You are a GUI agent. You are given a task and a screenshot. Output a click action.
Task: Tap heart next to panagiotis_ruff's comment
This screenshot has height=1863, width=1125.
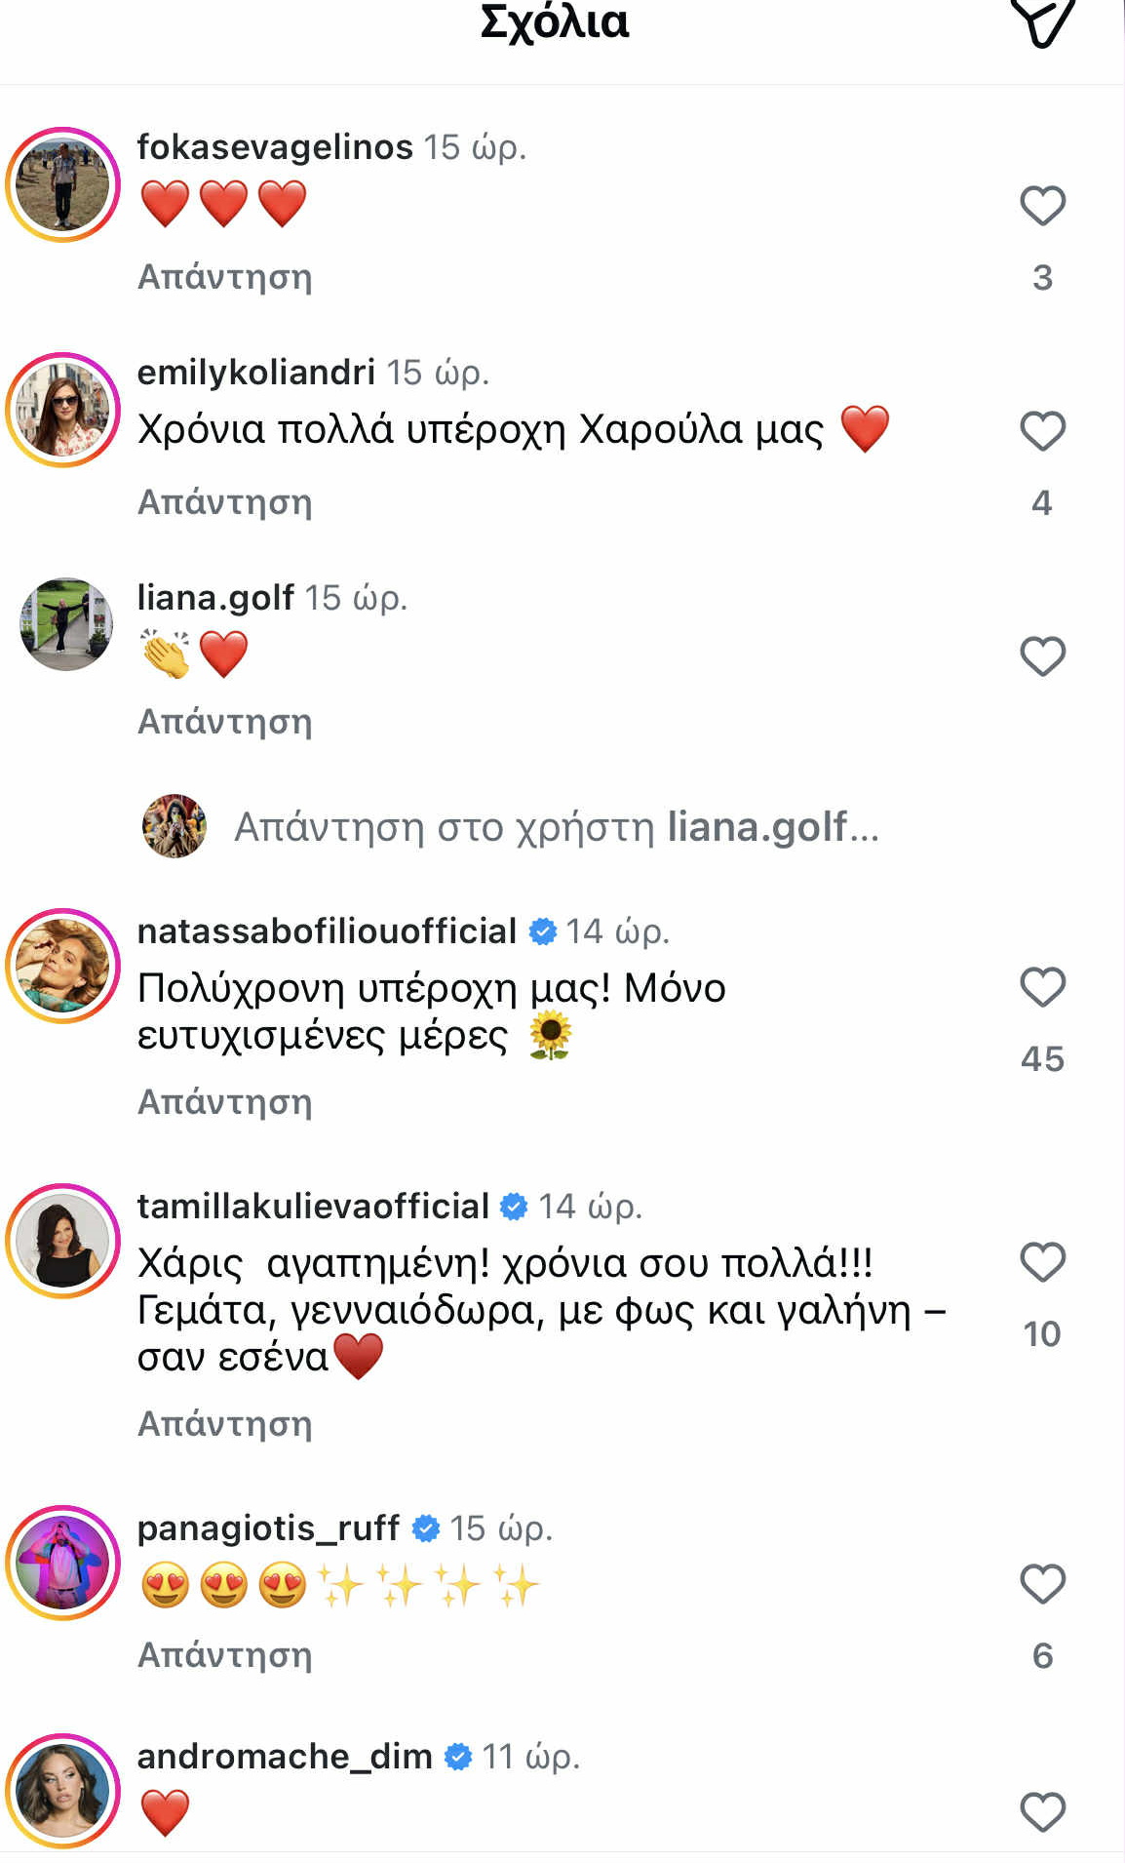[x=1042, y=1584]
